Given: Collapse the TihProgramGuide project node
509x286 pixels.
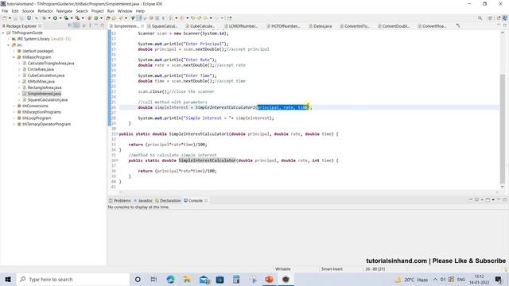Looking at the screenshot, I should [x=3, y=33].
